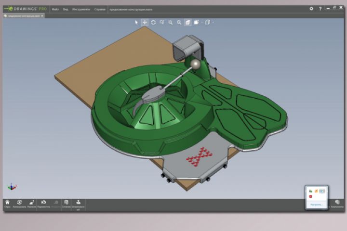This screenshot has width=347, height=231.
Task: Click the red tray icon in the popup
Action: pyautogui.click(x=311, y=196)
